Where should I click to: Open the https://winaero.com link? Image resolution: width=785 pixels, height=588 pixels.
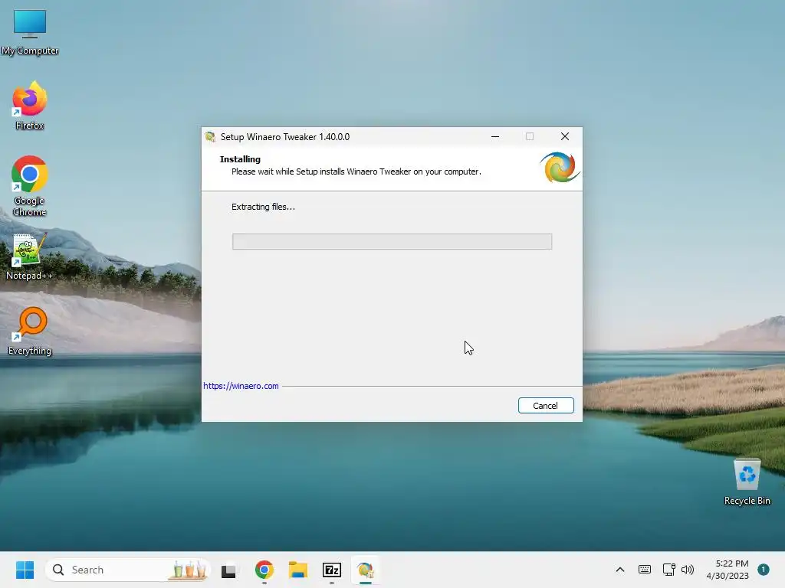(x=241, y=386)
